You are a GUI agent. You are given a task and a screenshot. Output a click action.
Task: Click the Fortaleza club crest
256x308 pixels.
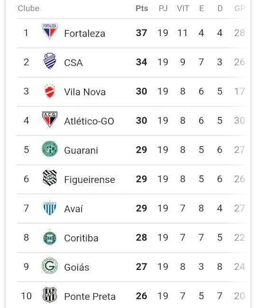pyautogui.click(x=50, y=31)
